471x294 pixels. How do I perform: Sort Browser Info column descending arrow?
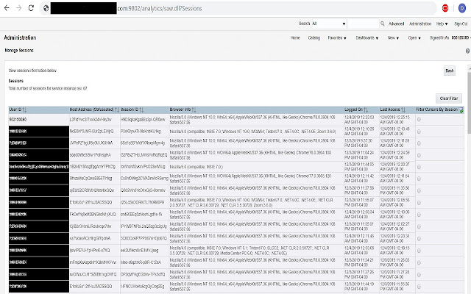(195, 110)
